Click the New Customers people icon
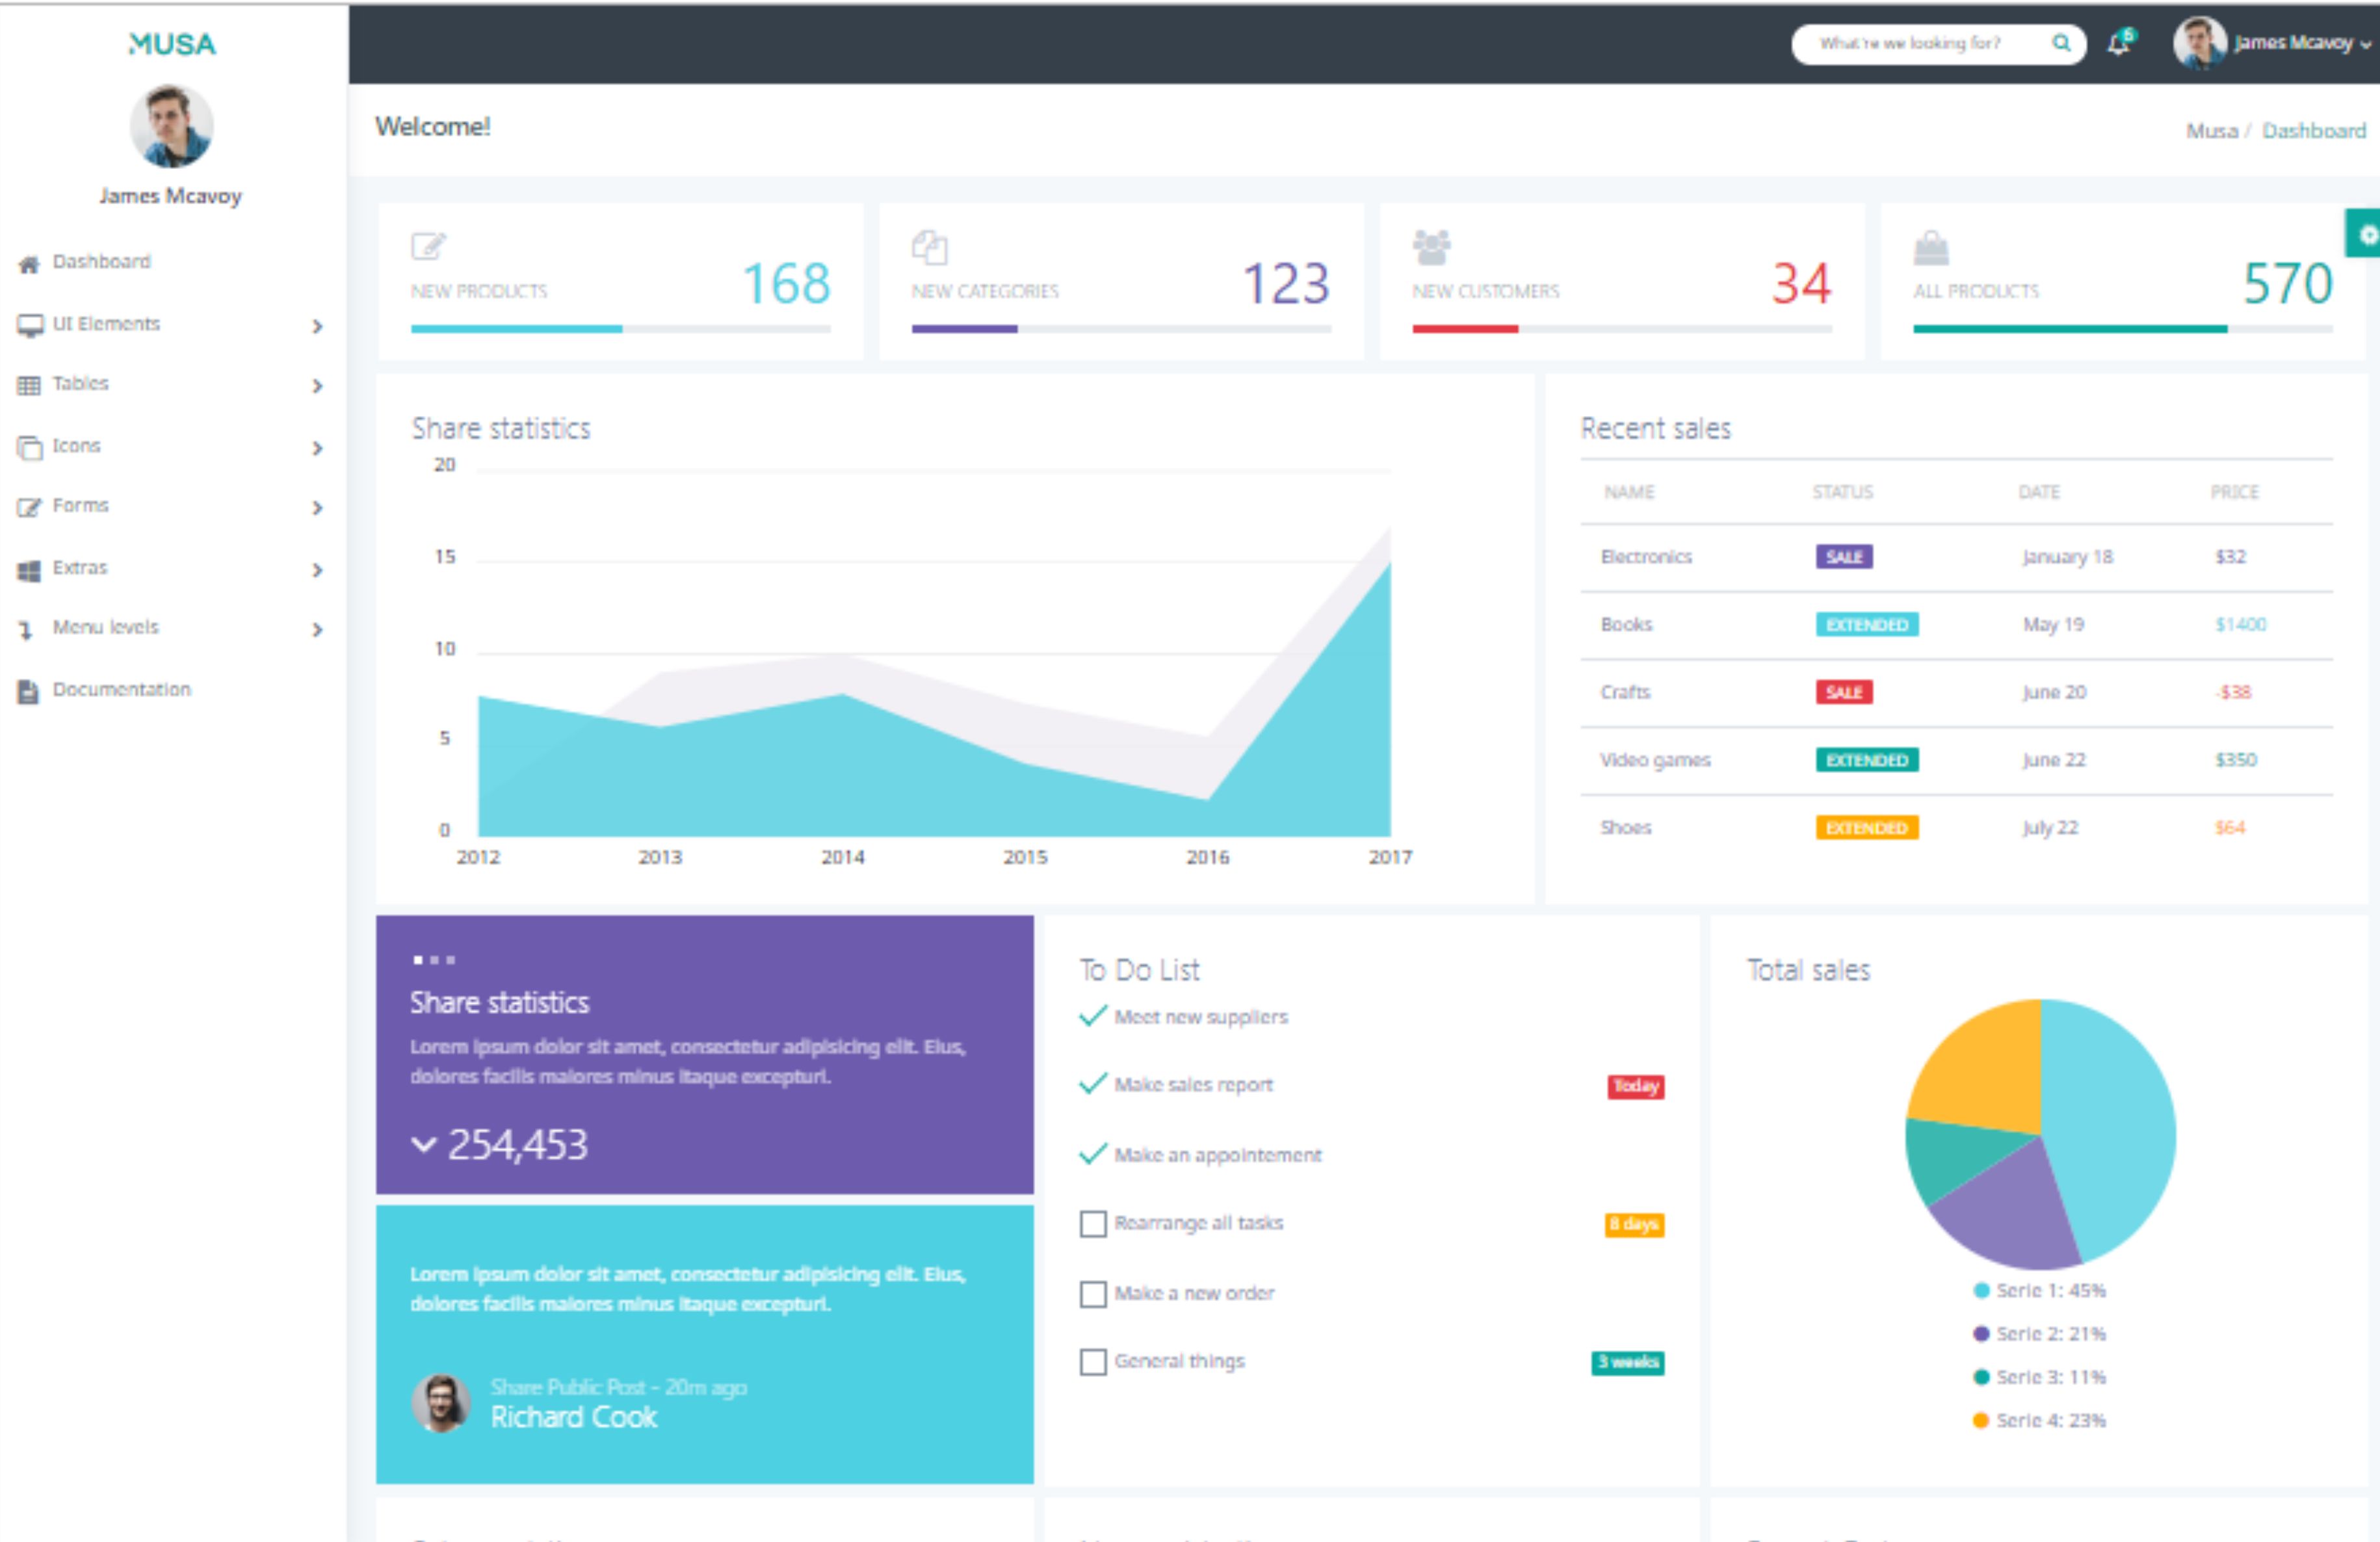This screenshot has height=1542, width=2380. 1431,247
